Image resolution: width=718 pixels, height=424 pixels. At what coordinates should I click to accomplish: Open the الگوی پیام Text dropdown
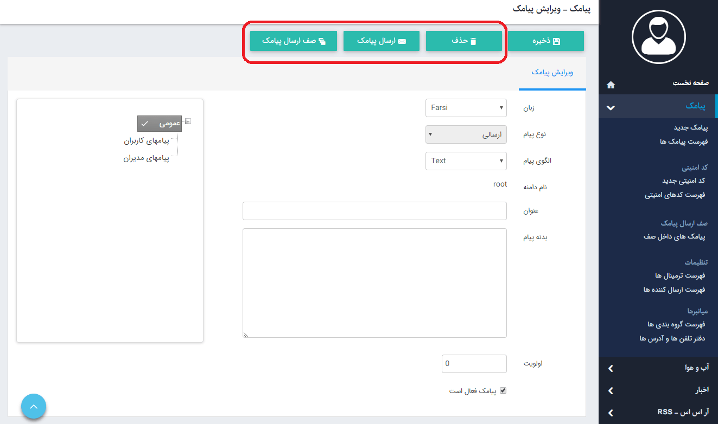point(466,161)
